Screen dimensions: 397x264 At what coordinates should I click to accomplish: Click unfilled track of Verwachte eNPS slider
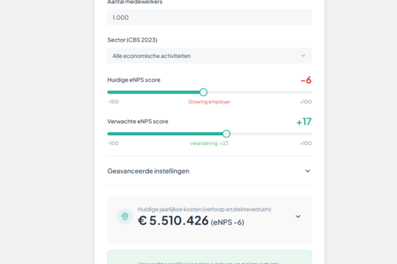click(x=271, y=133)
